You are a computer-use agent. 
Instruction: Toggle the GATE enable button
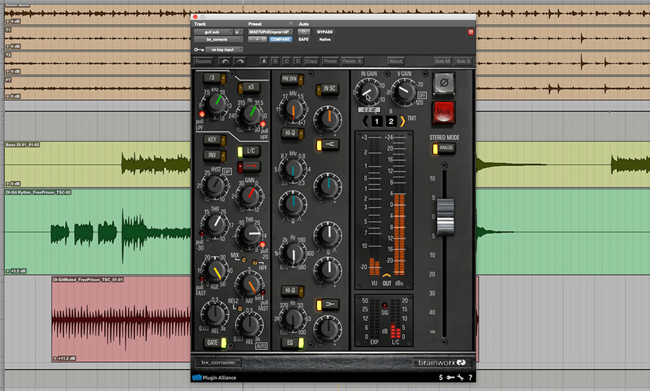pyautogui.click(x=215, y=343)
